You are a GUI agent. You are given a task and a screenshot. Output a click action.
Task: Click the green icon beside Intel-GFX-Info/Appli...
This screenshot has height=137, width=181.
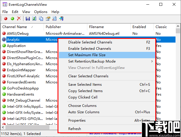[4, 106]
